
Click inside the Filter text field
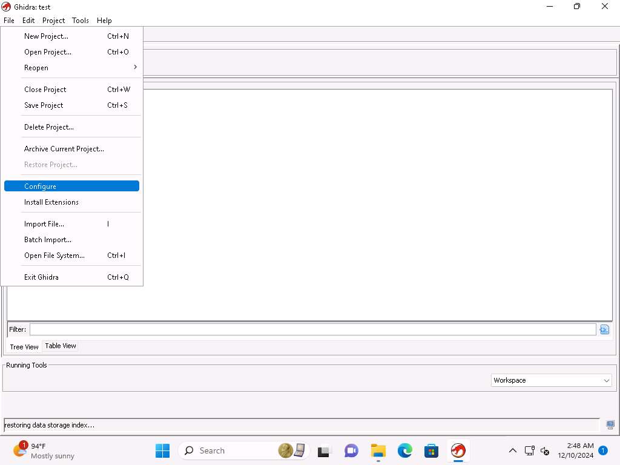(x=312, y=329)
